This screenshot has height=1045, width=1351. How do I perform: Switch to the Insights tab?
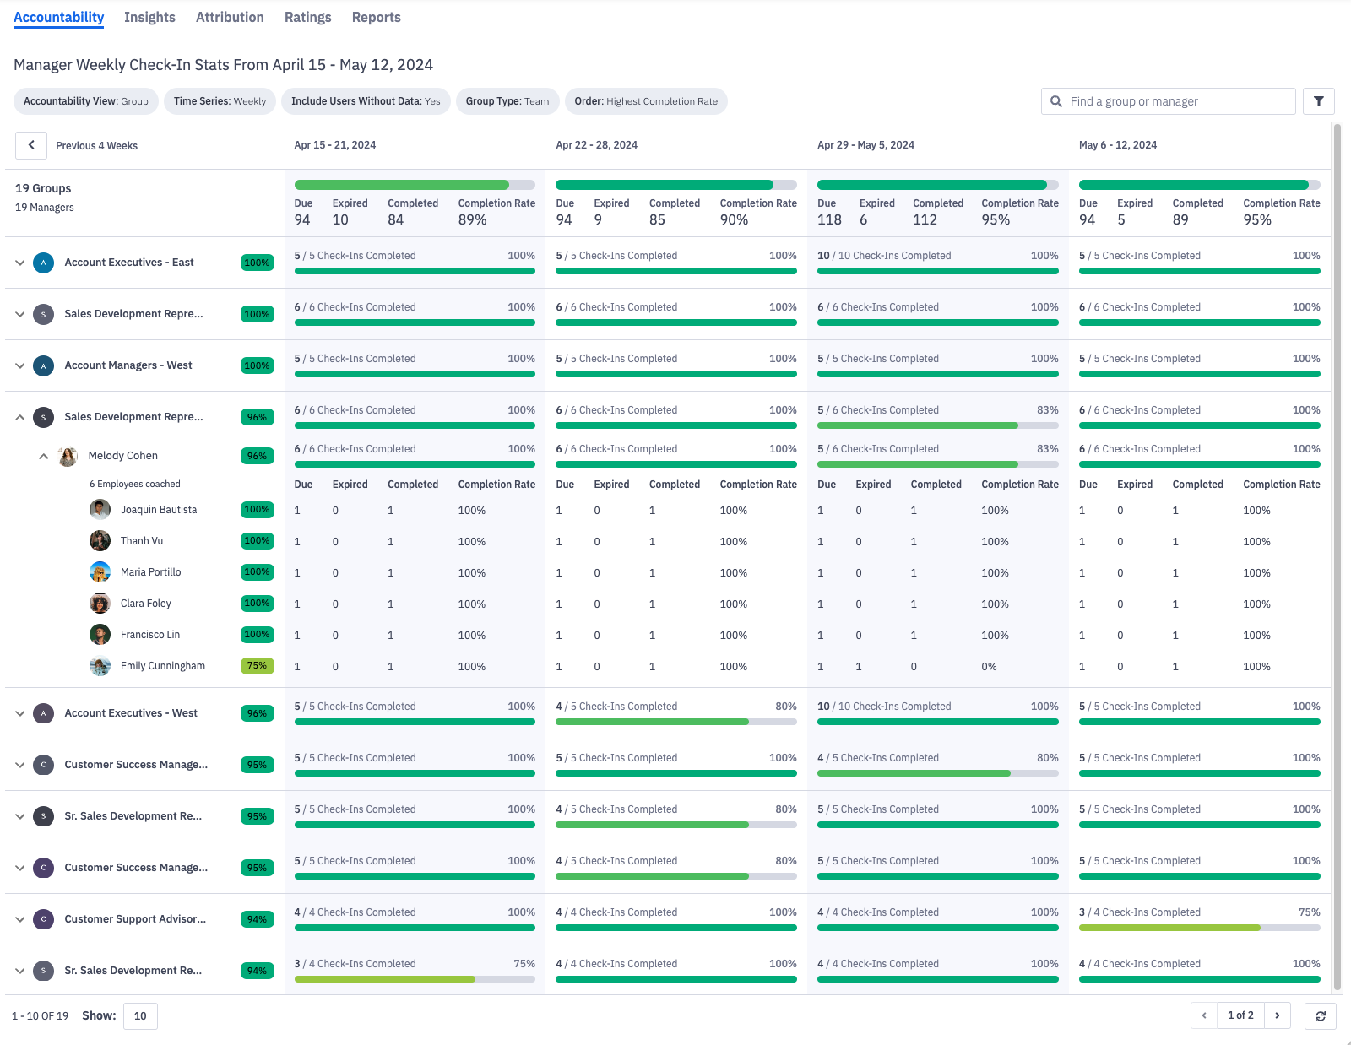tap(149, 18)
